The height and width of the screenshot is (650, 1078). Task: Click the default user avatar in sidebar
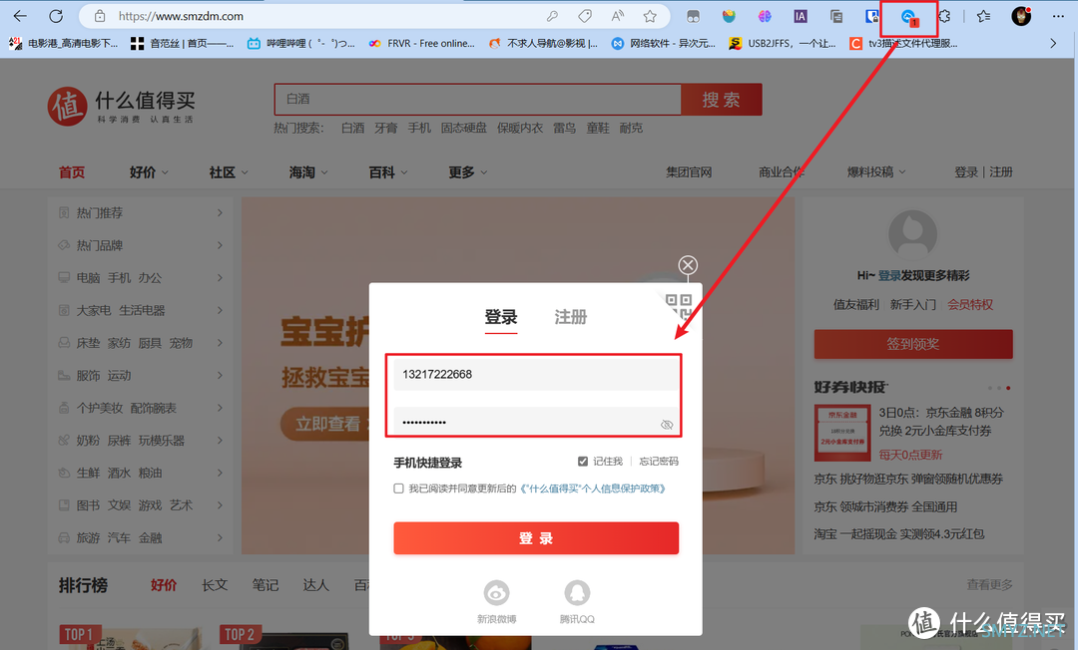(x=912, y=234)
